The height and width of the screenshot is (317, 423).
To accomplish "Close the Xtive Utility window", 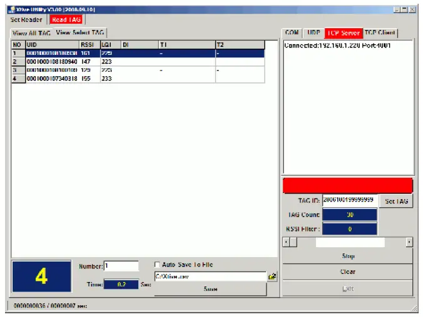I will tap(412, 10).
